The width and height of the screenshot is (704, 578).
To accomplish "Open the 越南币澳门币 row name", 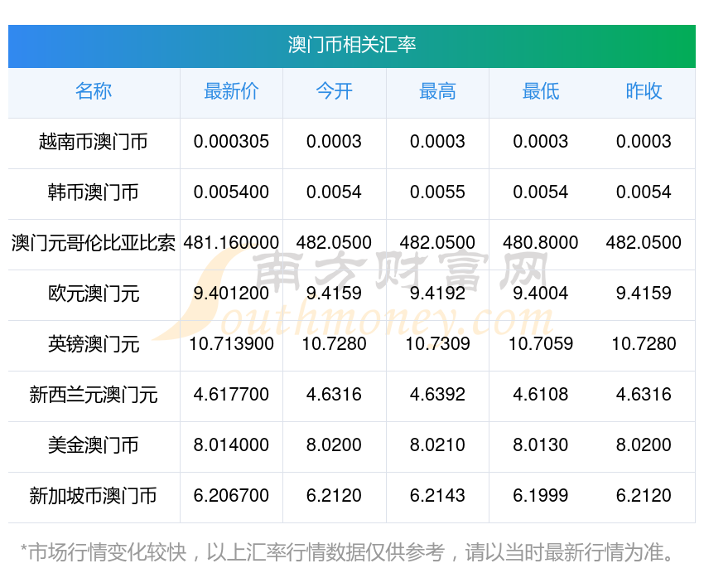I will click(x=94, y=142).
